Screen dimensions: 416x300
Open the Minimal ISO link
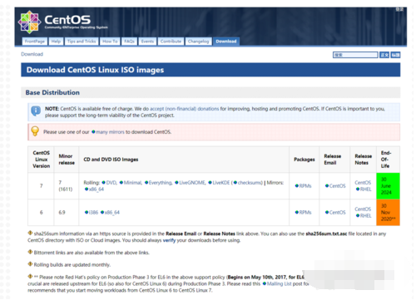pos(131,183)
